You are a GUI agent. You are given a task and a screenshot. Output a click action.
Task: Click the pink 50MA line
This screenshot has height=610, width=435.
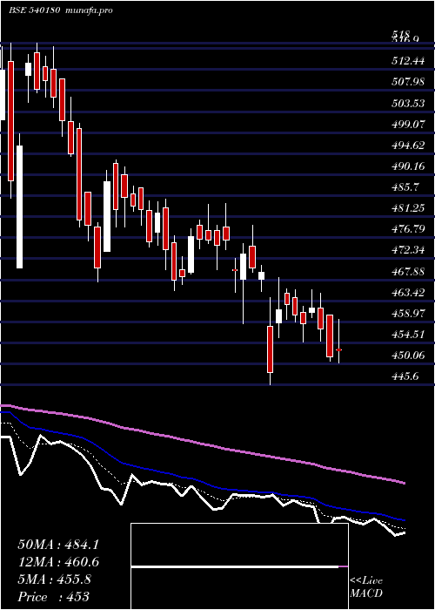click(x=202, y=443)
